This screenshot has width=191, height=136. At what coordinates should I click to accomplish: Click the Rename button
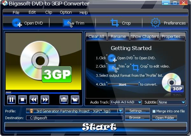point(118,36)
